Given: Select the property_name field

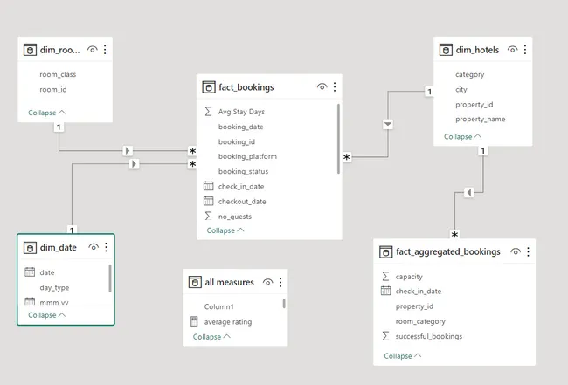Looking at the screenshot, I should pos(481,119).
